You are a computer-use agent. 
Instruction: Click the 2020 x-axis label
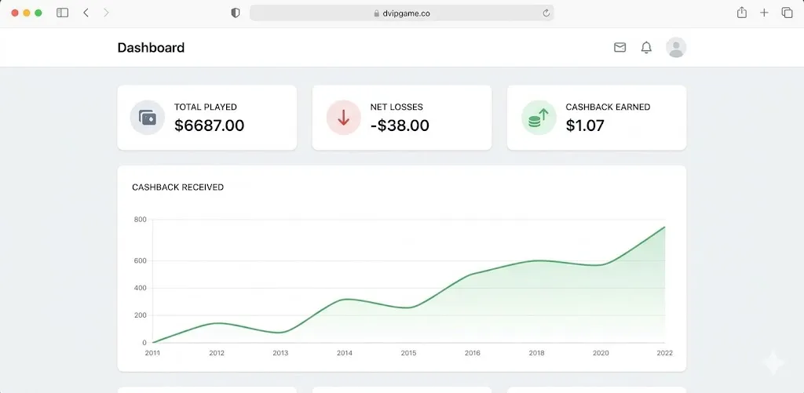coord(601,353)
